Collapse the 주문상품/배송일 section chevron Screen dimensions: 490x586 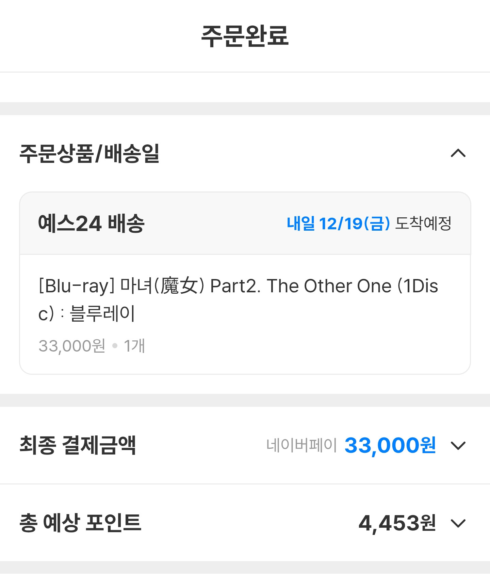(x=458, y=153)
